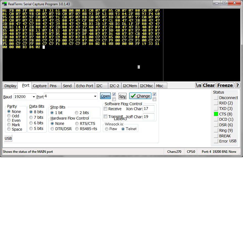
Task: Toggle unchecked checkbox below Change's checkbox
Action: [x=154, y=99]
